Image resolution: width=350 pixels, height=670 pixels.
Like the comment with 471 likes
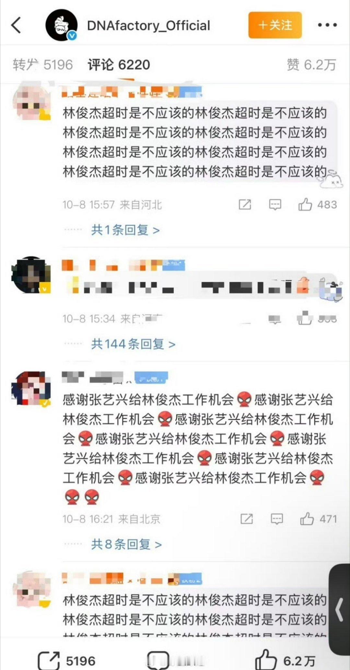[307, 519]
